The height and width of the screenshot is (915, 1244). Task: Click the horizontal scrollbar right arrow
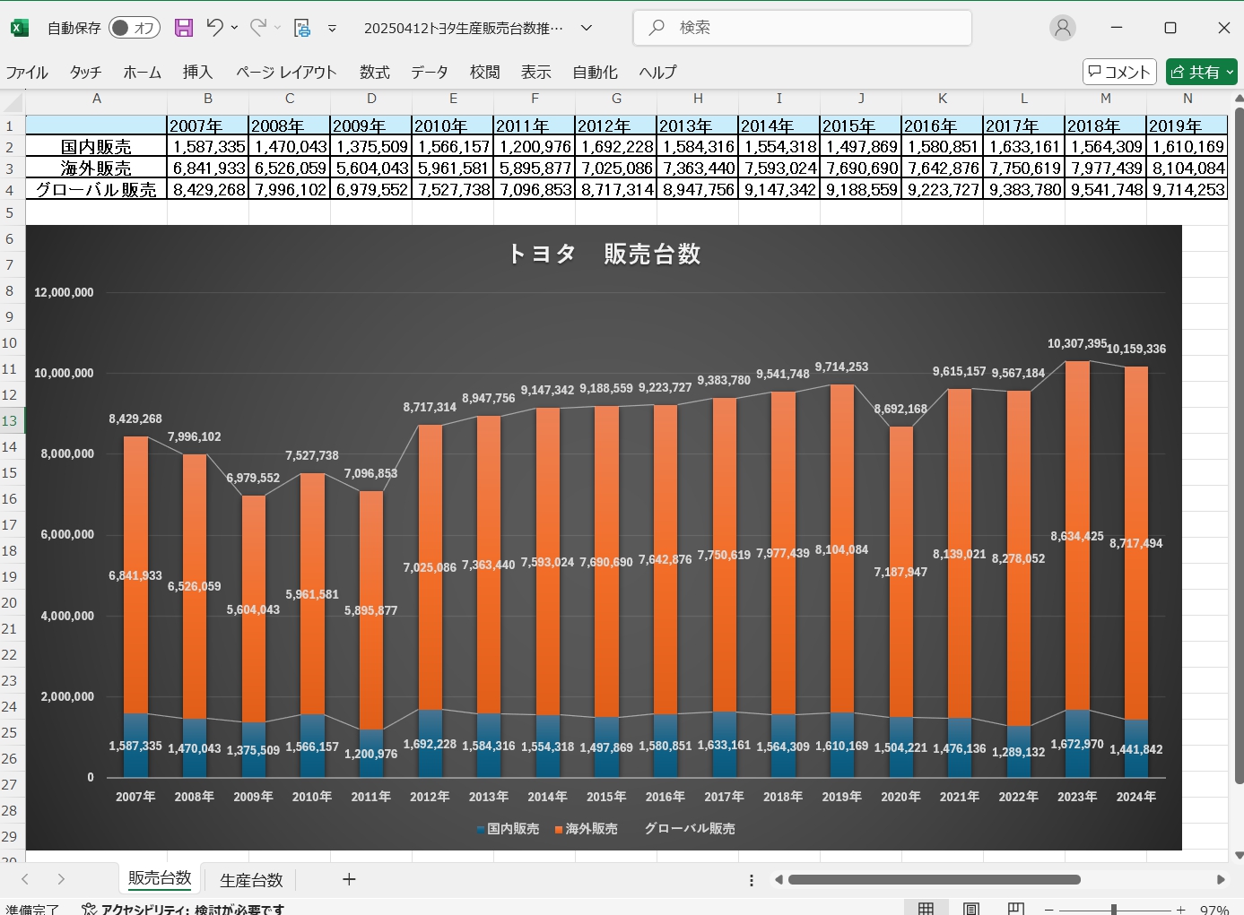[x=1221, y=880]
